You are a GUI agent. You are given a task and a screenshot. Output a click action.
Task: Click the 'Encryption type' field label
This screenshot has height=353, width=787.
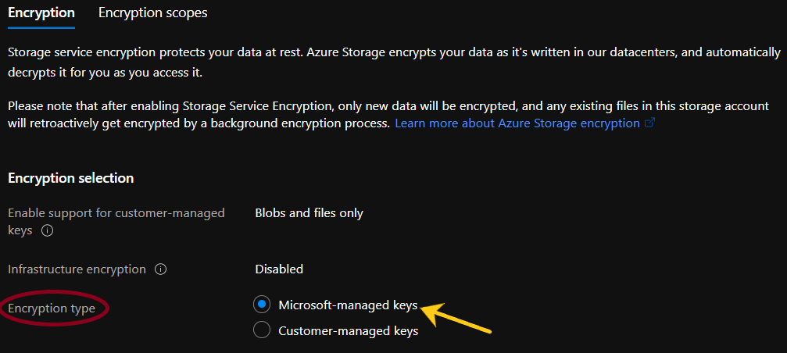tap(52, 308)
